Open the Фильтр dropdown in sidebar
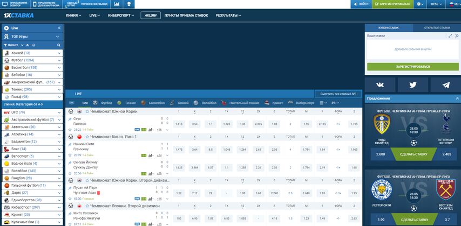 pyautogui.click(x=13, y=45)
